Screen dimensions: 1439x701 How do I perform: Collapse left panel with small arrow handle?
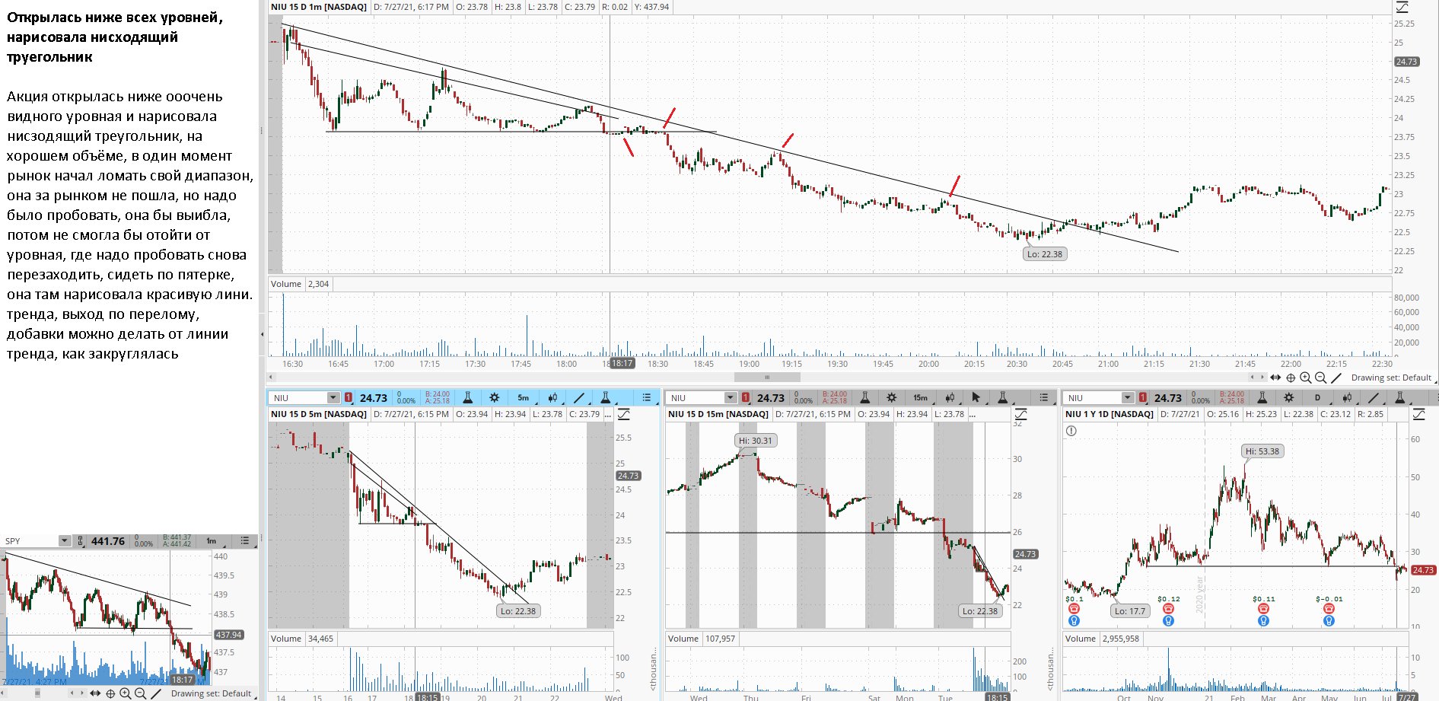pos(263,334)
